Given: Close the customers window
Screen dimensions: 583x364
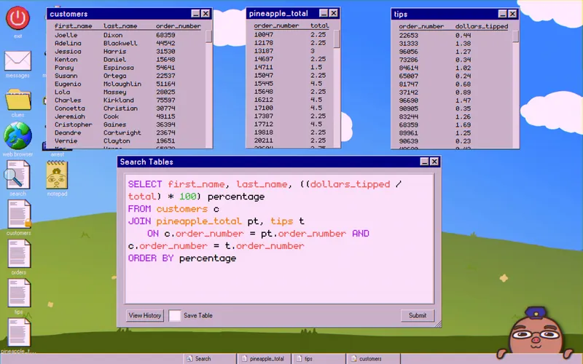Looking at the screenshot, I should [x=206, y=14].
